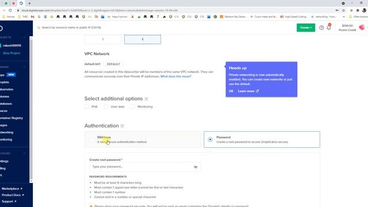Click the saved password key icon in address bar

pos(337,10)
